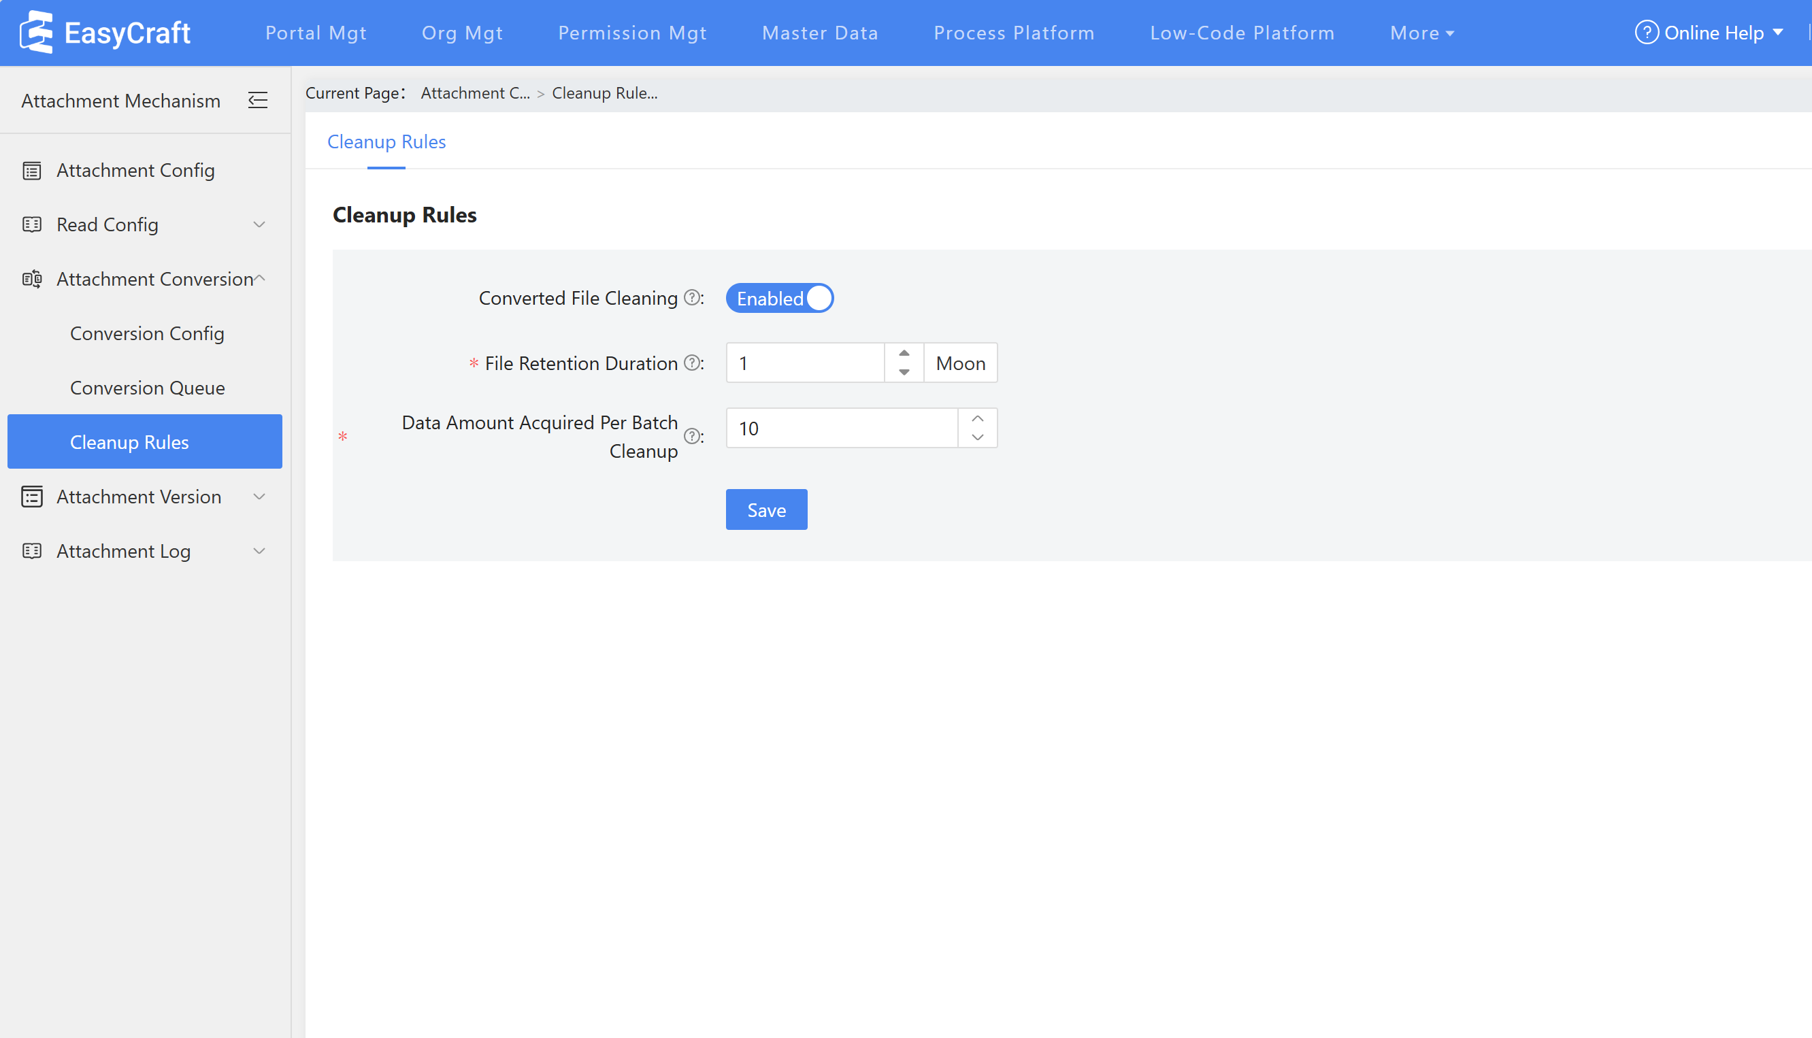Click the File Retention Duration input field
The width and height of the screenshot is (1812, 1038).
pos(804,363)
